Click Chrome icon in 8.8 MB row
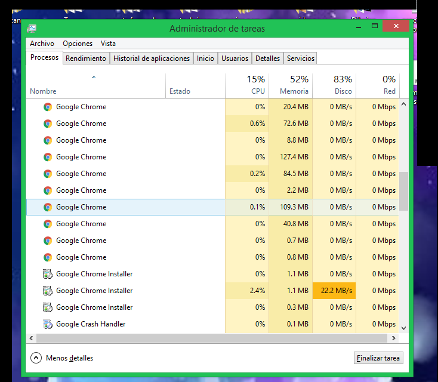 pyautogui.click(x=48, y=140)
